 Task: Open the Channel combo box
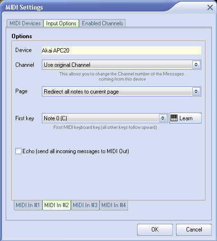(x=121, y=64)
